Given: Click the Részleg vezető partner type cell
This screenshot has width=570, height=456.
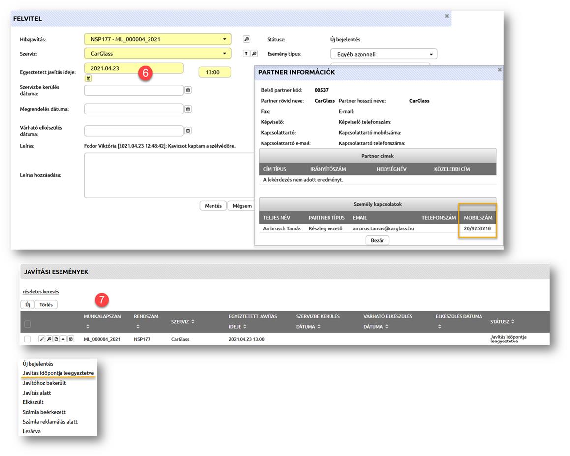Looking at the screenshot, I should tap(326, 228).
